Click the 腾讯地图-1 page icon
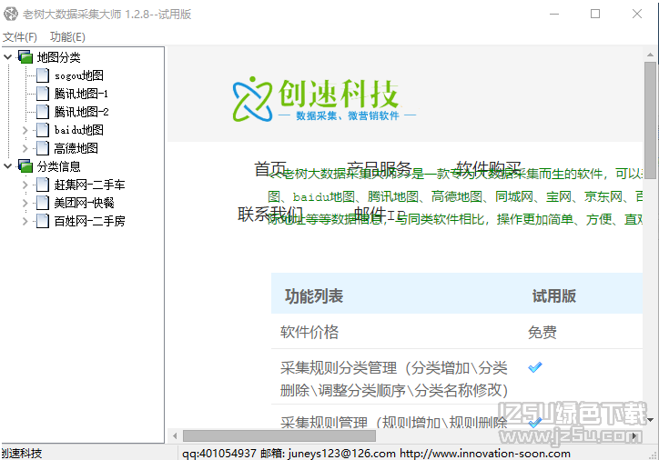This screenshot has height=460, width=659. 43,94
